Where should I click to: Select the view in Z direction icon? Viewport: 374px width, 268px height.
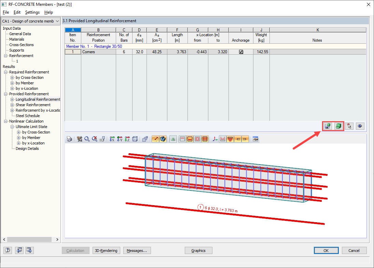point(127,139)
